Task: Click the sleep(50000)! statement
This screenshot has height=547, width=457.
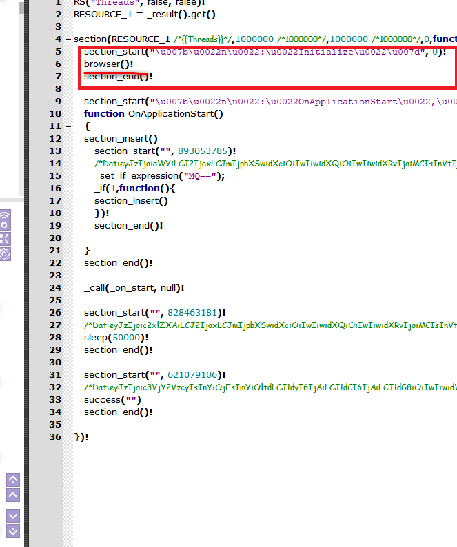Action: 115,338
